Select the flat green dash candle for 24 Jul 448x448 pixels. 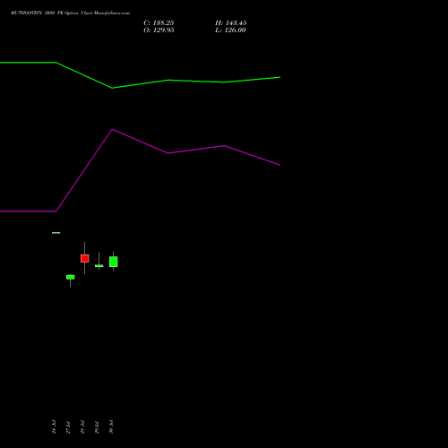(x=56, y=233)
